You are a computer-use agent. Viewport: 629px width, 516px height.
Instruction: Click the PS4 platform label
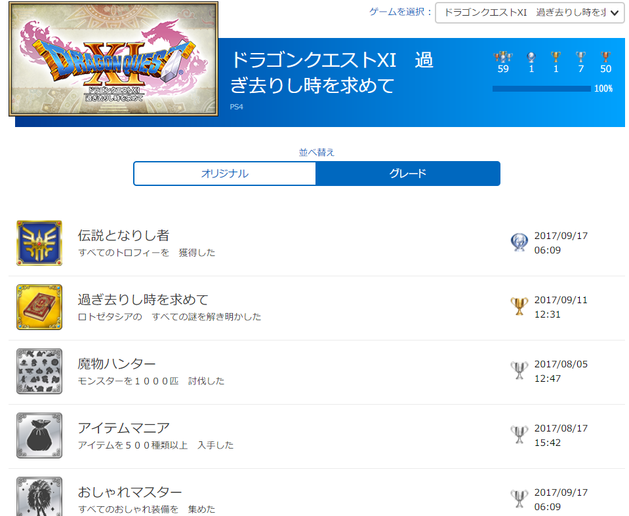pyautogui.click(x=236, y=107)
